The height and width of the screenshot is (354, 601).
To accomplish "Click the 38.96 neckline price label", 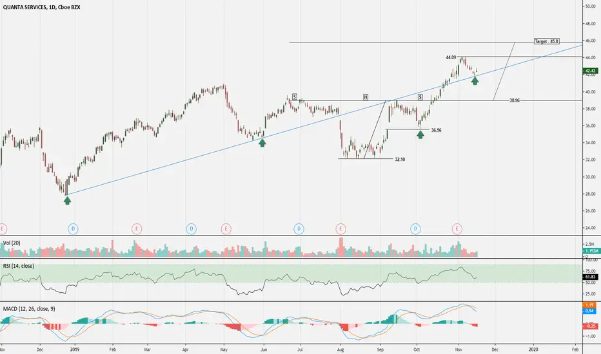I will (x=515, y=100).
